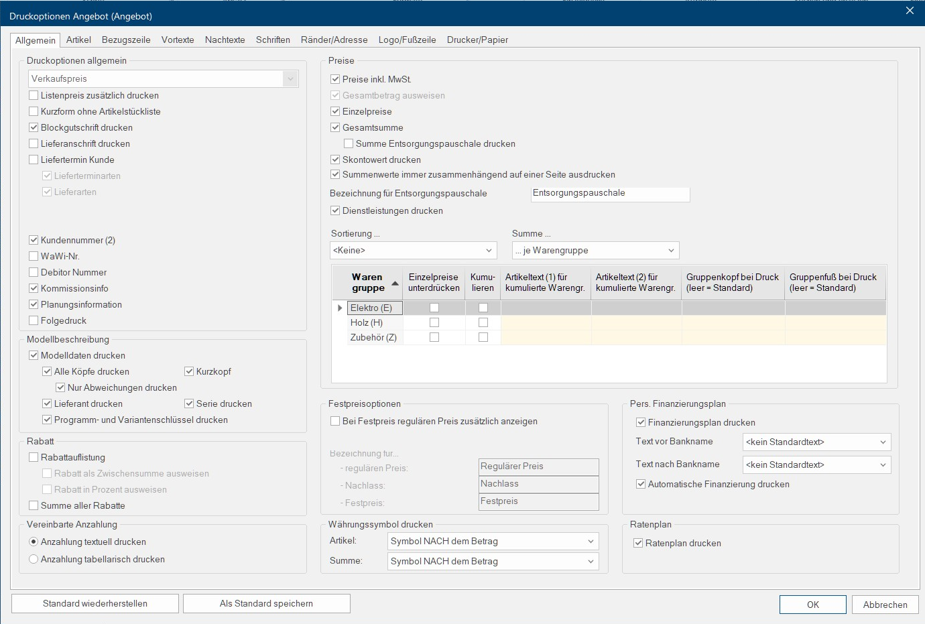
Task: Click Artikeltext (1) cell for Holz (H)
Action: [x=546, y=323]
